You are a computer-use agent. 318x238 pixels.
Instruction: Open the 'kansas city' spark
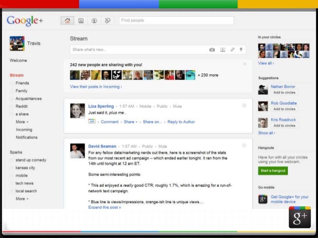[x=25, y=167]
